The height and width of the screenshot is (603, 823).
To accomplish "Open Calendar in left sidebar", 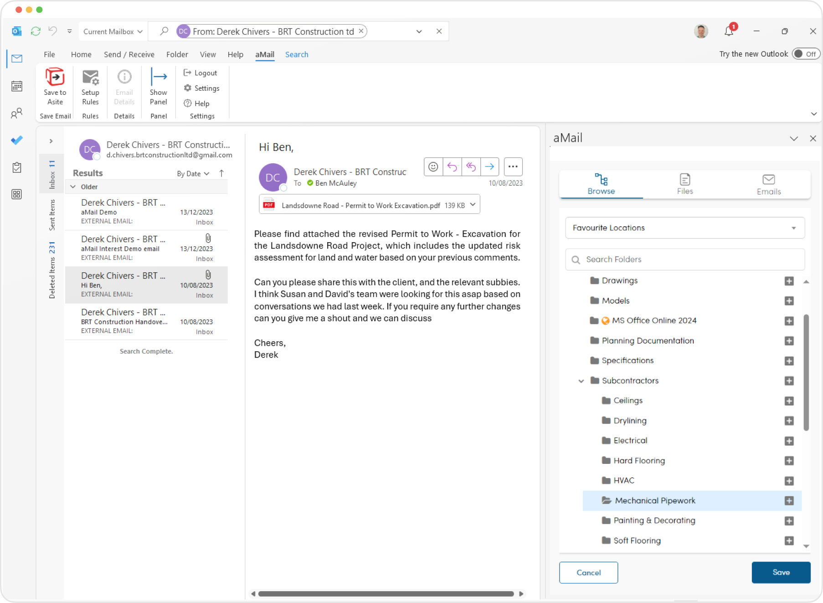I will pyautogui.click(x=17, y=86).
